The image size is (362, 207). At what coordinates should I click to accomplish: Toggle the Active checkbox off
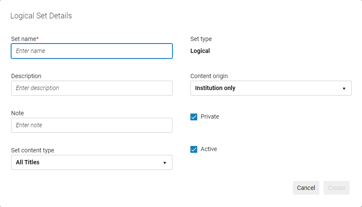click(194, 149)
